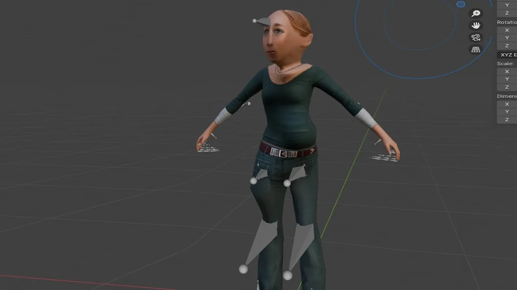Select the left shin bone's bottom joint sphere

click(x=243, y=269)
